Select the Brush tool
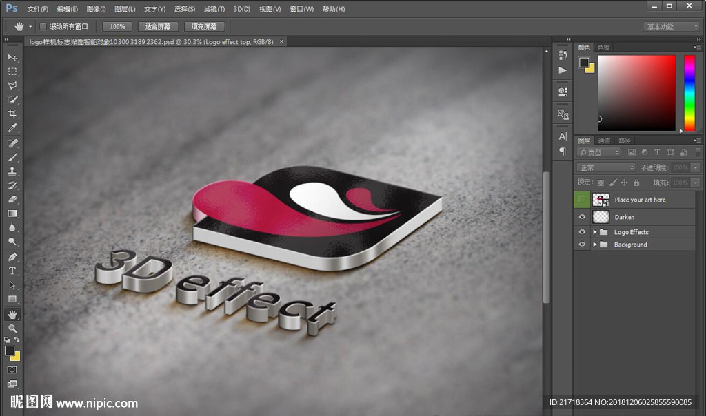 [x=12, y=158]
